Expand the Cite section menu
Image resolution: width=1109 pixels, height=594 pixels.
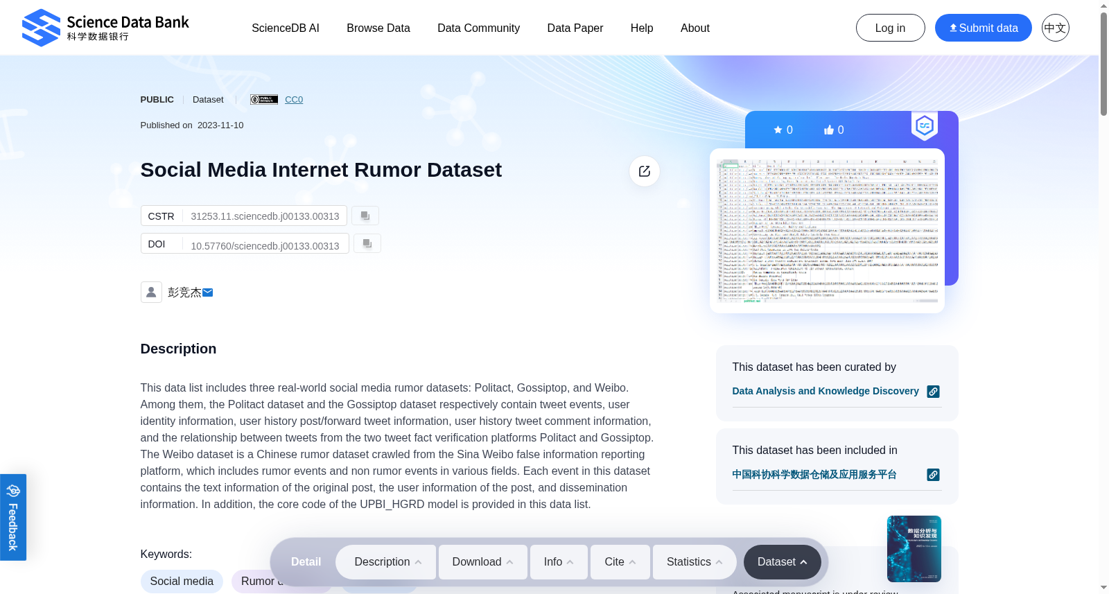pos(620,562)
